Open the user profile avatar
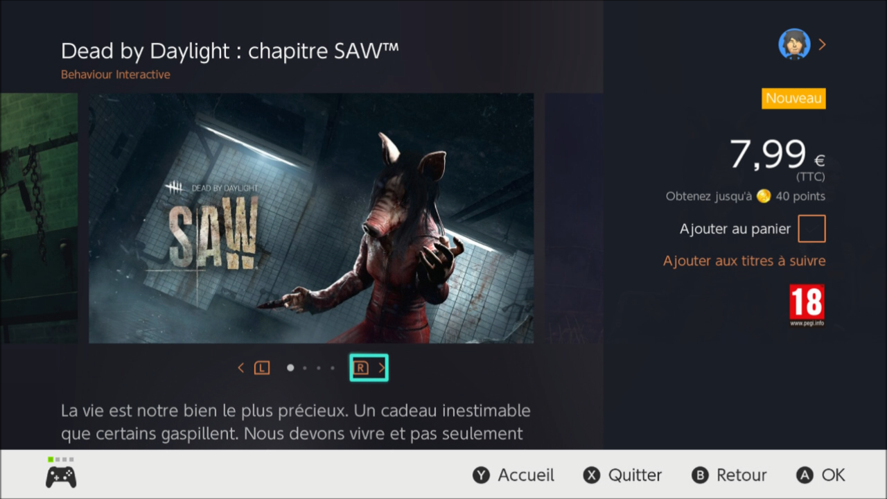 (794, 44)
